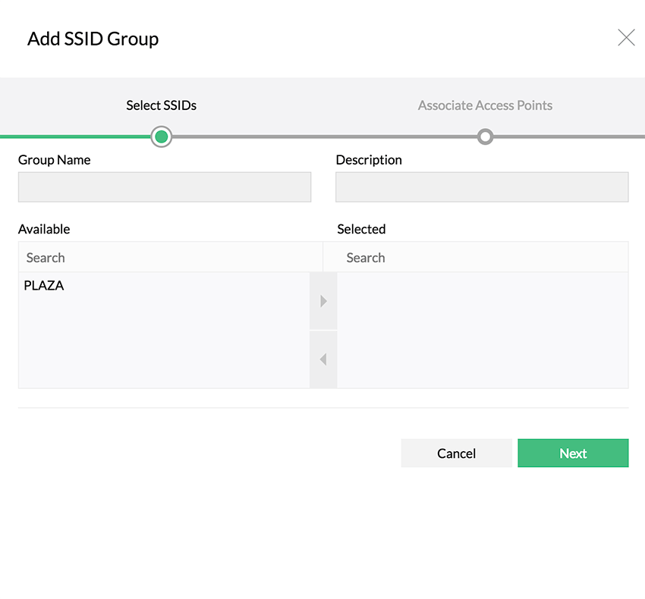Click the Group Name label
Screen dimensions: 645x599
click(x=54, y=160)
